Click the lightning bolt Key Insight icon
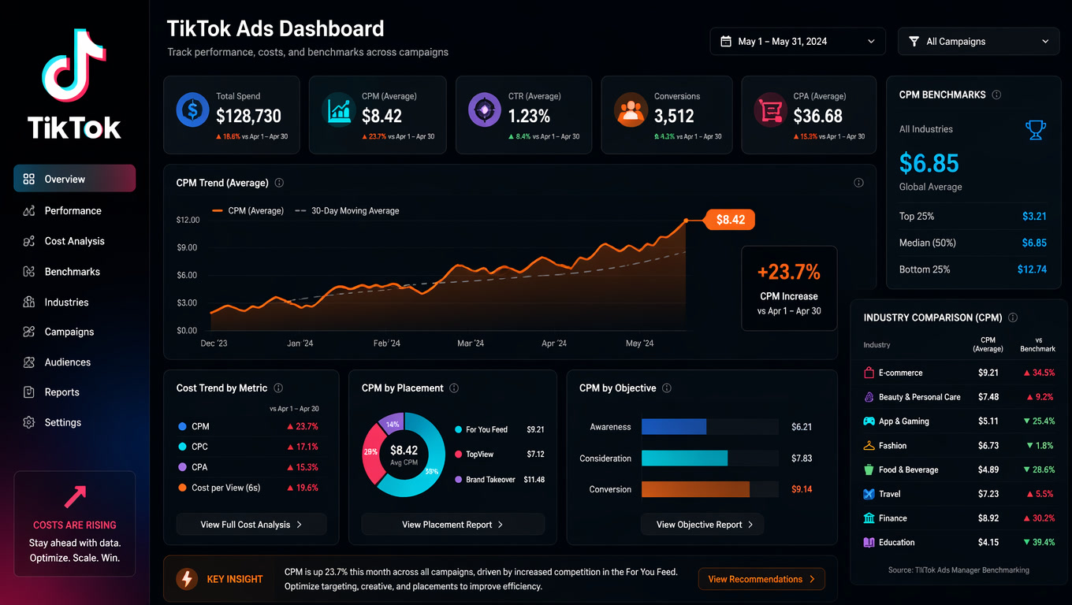The width and height of the screenshot is (1072, 605). click(187, 579)
